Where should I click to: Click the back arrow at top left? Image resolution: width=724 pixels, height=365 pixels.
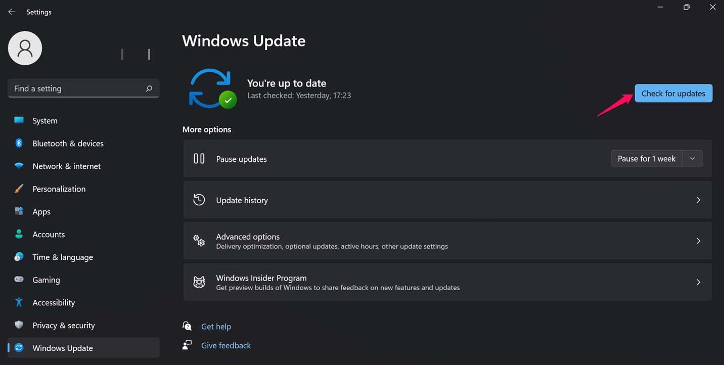[x=11, y=11]
